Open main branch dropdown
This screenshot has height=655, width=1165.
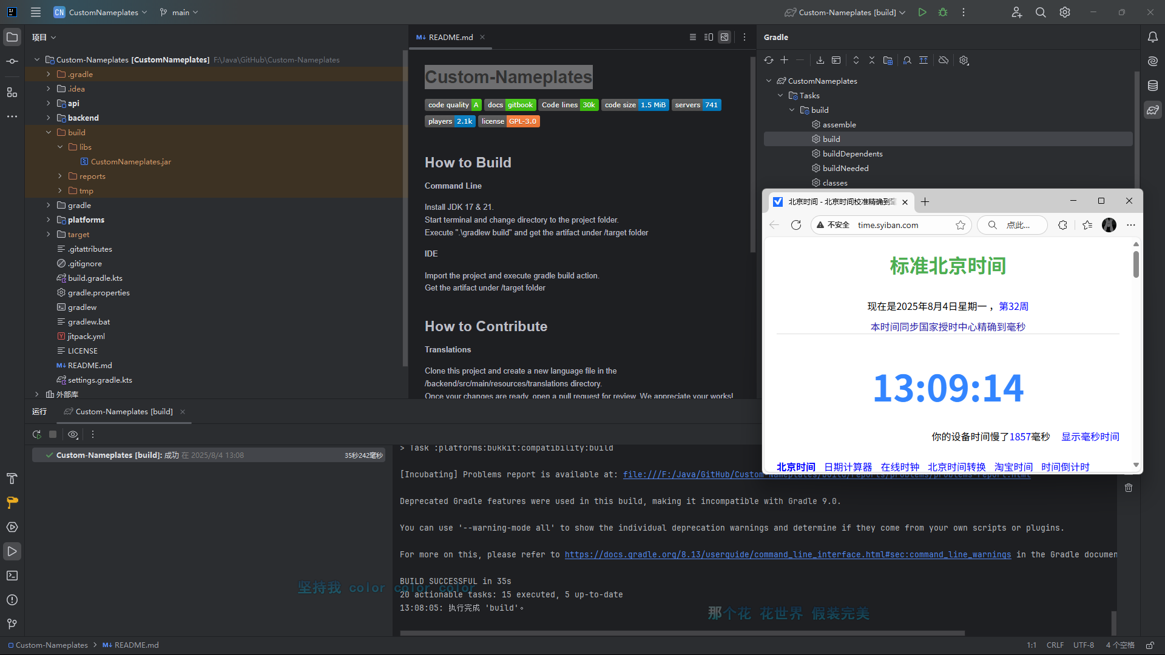pyautogui.click(x=180, y=12)
